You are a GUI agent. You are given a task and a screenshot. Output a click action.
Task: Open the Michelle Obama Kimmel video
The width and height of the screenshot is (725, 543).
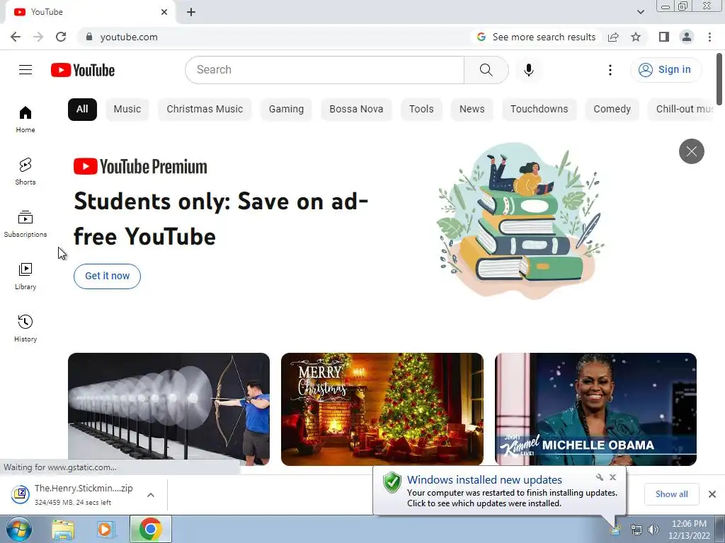point(595,409)
